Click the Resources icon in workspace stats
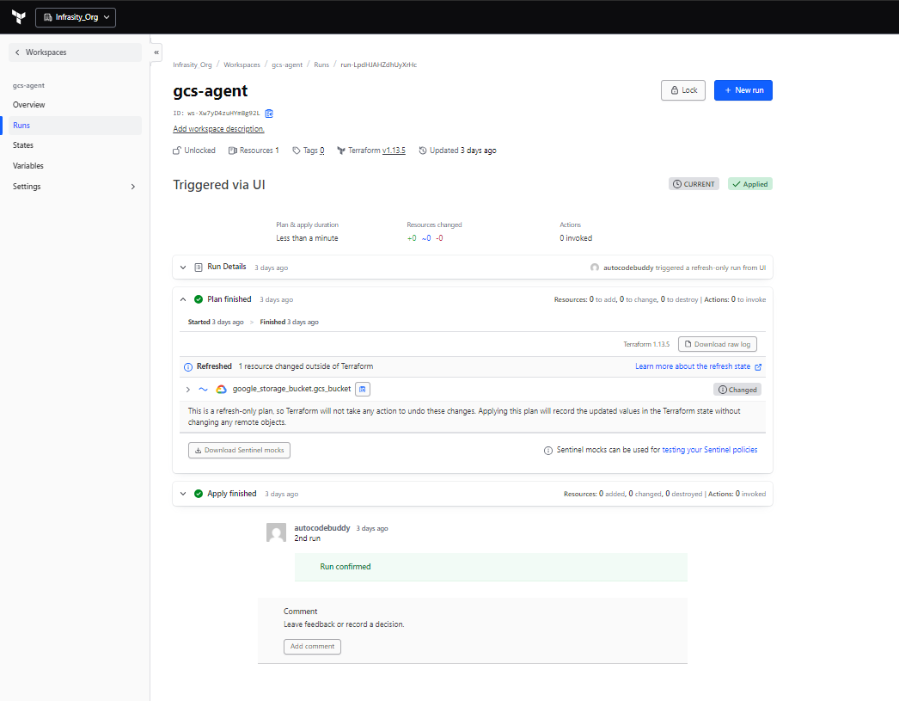This screenshot has height=701, width=899. (x=232, y=151)
